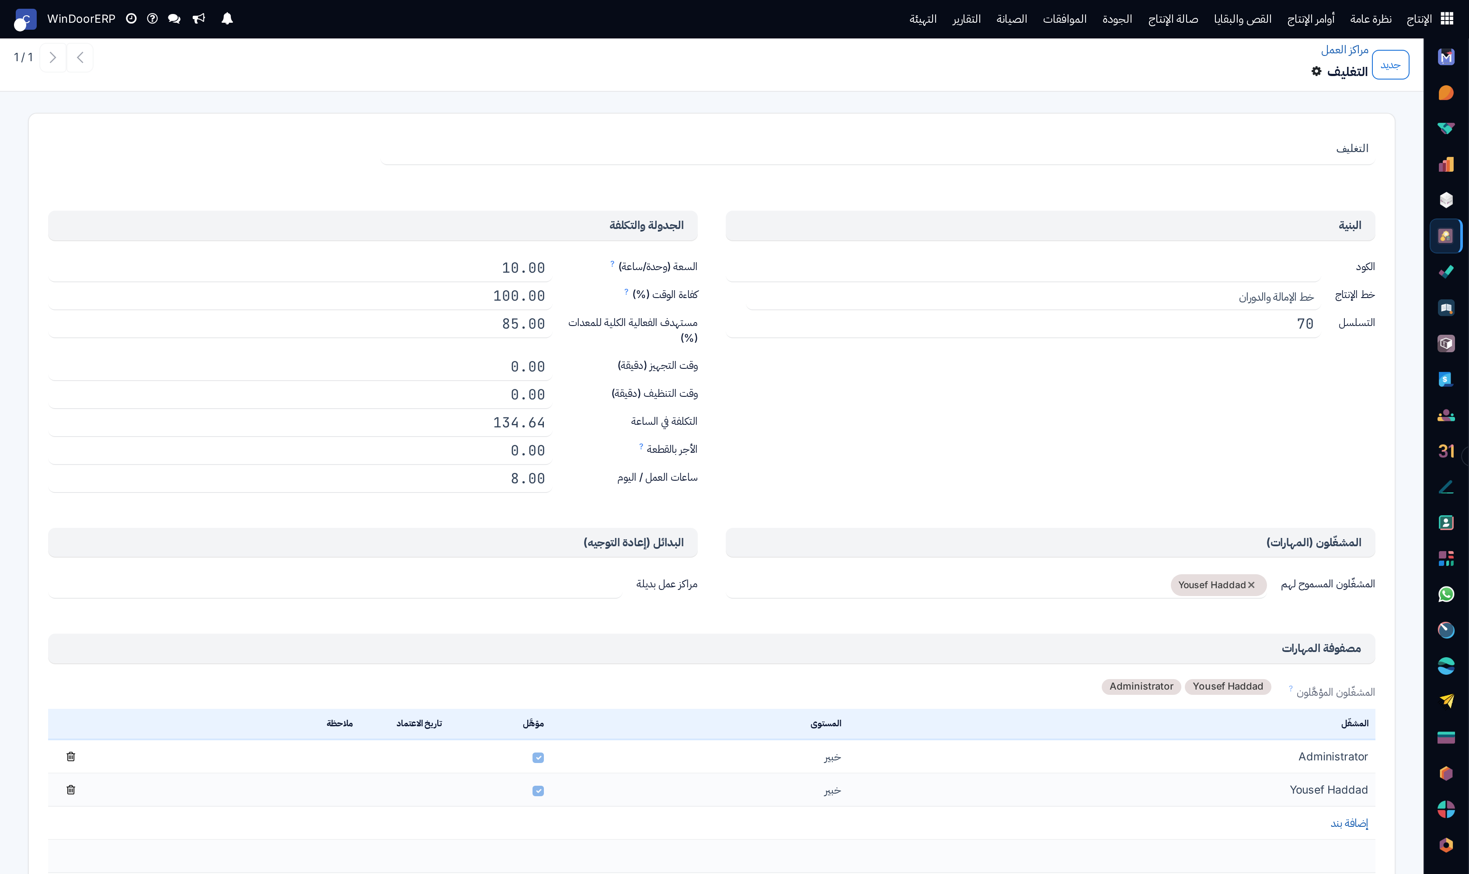Open the orange Discuss bubble app
This screenshot has width=1469, height=874.
[x=1446, y=93]
